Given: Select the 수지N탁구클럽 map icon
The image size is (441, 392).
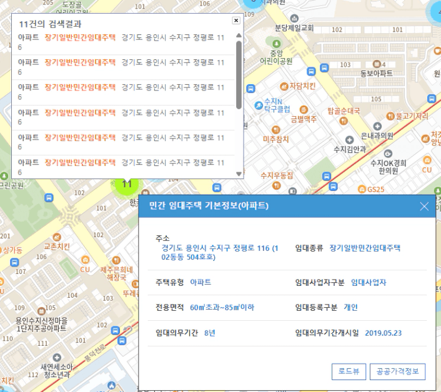Looking at the screenshot, I should pos(258,105).
